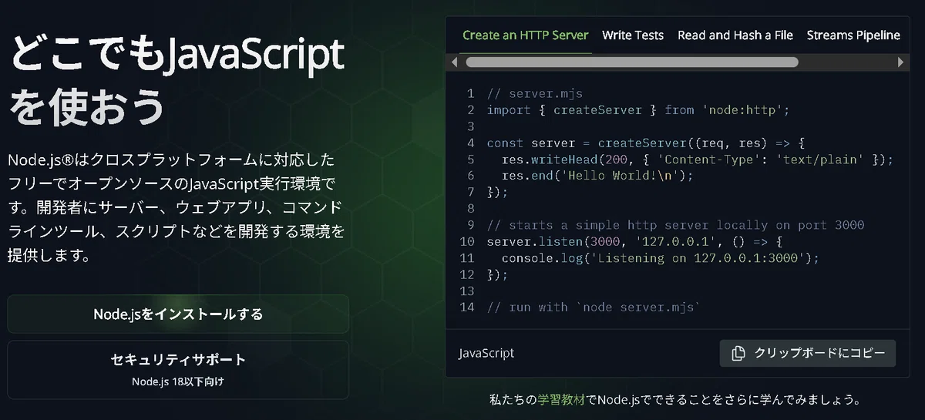Click line number 14 in code gutter

pyautogui.click(x=466, y=307)
